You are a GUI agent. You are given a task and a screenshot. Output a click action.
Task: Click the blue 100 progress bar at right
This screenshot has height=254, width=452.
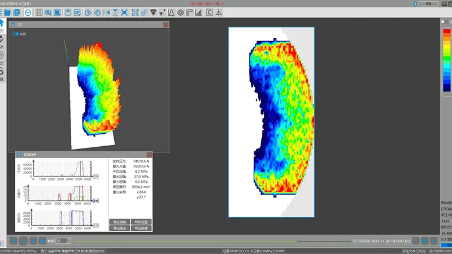(x=446, y=245)
